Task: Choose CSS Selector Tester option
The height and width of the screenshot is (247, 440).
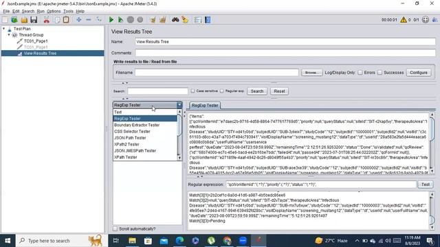Action: click(145, 131)
